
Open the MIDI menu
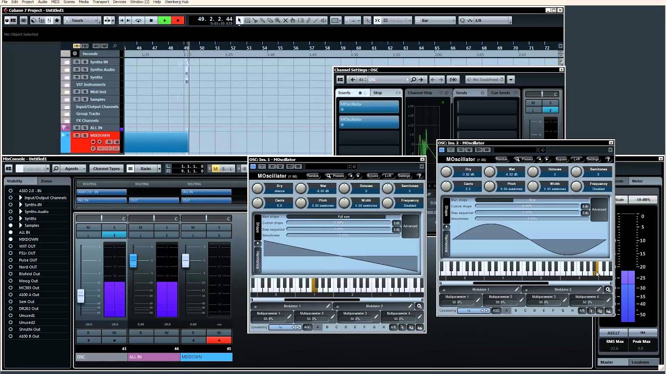point(55,2)
